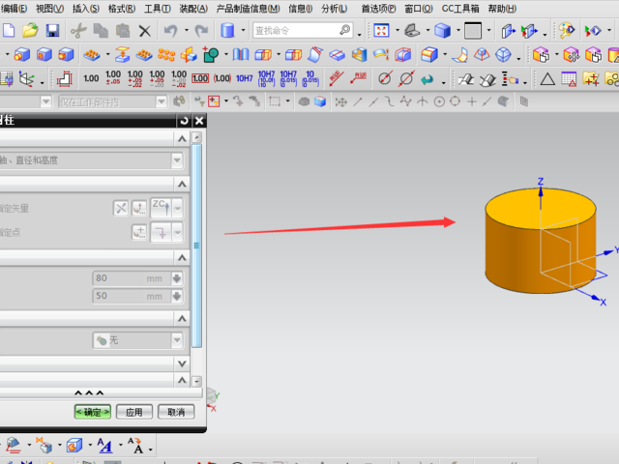This screenshot has width=619, height=464.
Task: Click the reset dialog icon in title bar
Action: [x=184, y=121]
